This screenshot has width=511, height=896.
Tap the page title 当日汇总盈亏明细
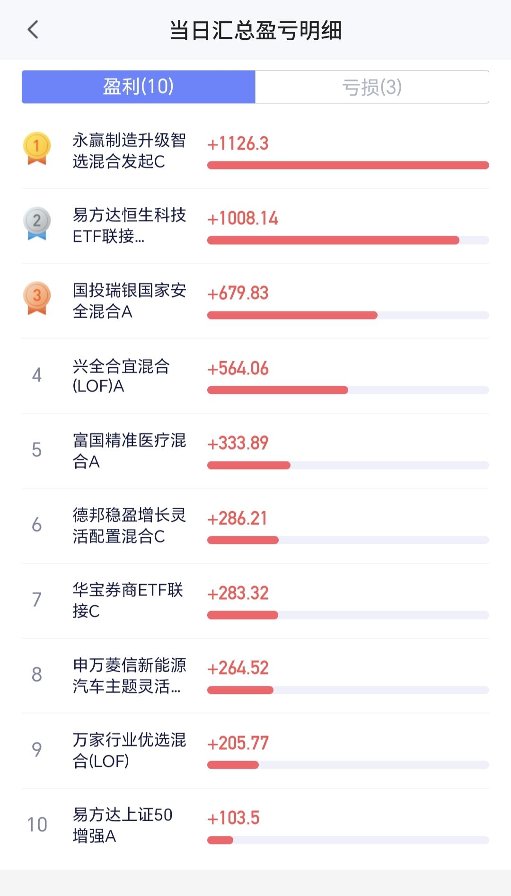coord(255,30)
